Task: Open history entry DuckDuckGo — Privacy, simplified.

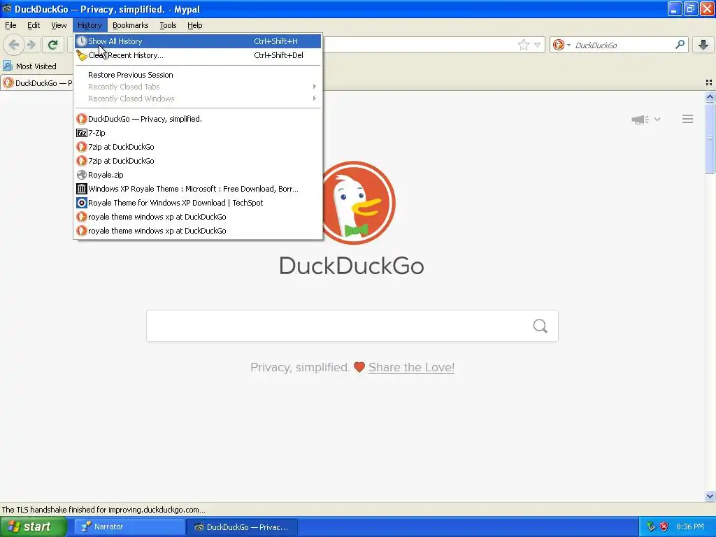Action: click(198, 119)
